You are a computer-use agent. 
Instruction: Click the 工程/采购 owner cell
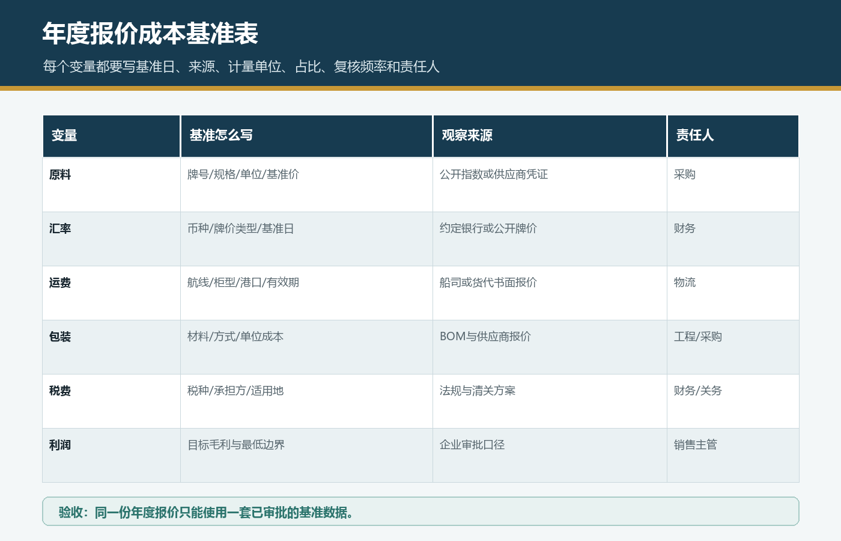click(x=733, y=347)
